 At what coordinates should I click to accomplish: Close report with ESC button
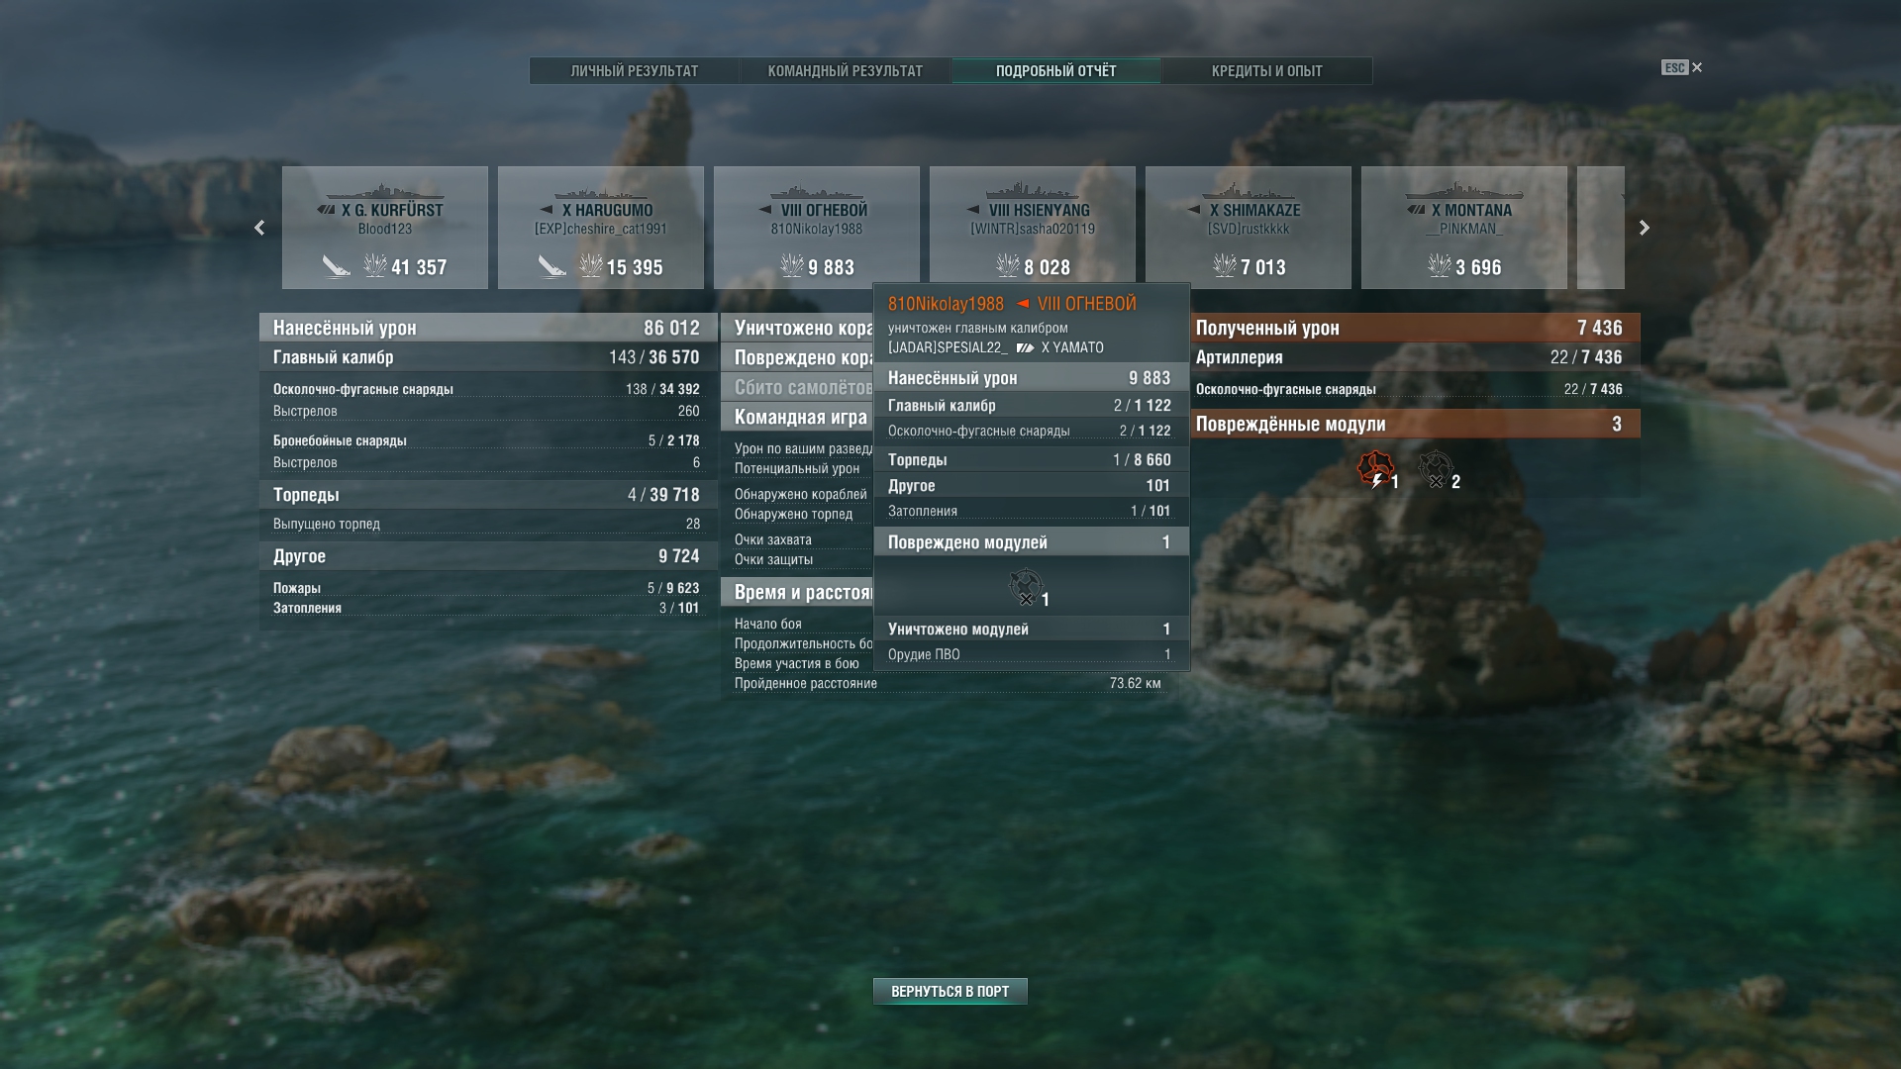click(1681, 67)
